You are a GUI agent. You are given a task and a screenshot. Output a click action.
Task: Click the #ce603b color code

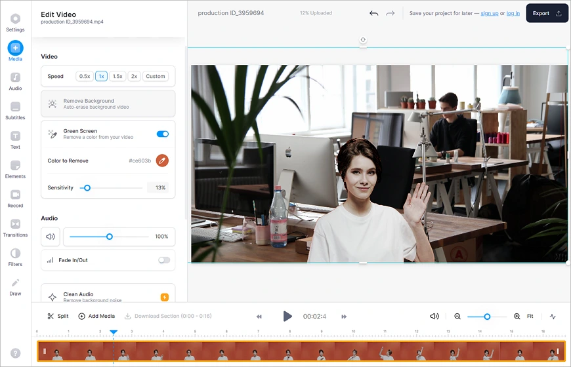[140, 161]
